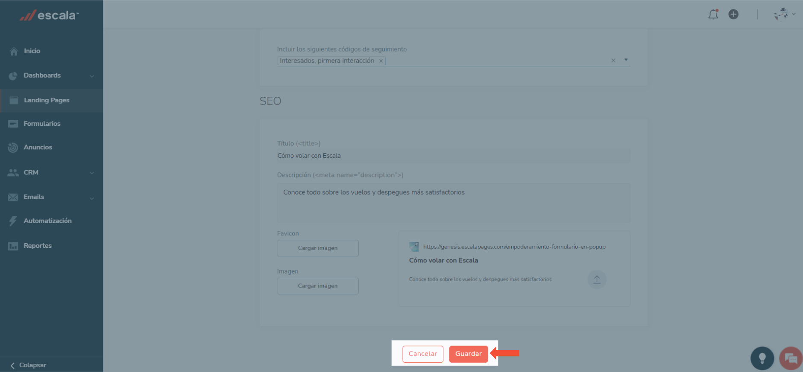Screen dimensions: 803x372
Task: Open Anuncios section in sidebar
Action: 38,147
